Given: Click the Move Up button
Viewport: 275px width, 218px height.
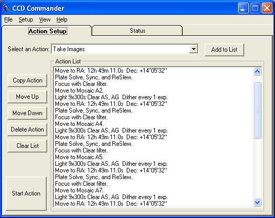Looking at the screenshot, I should (28, 97).
